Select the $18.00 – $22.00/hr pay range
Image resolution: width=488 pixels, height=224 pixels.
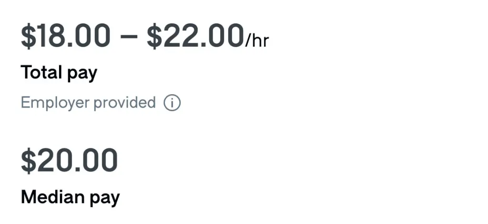click(x=145, y=37)
